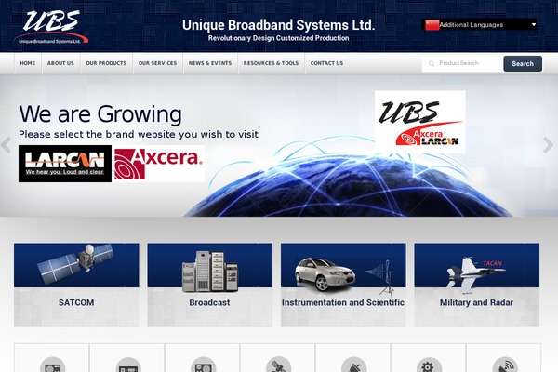
Task: Open the About Us menu
Action: 60,63
